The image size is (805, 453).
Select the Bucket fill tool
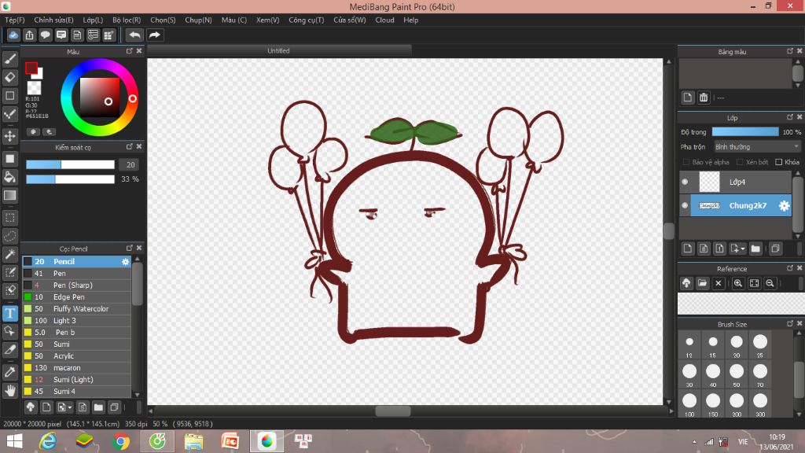(10, 177)
